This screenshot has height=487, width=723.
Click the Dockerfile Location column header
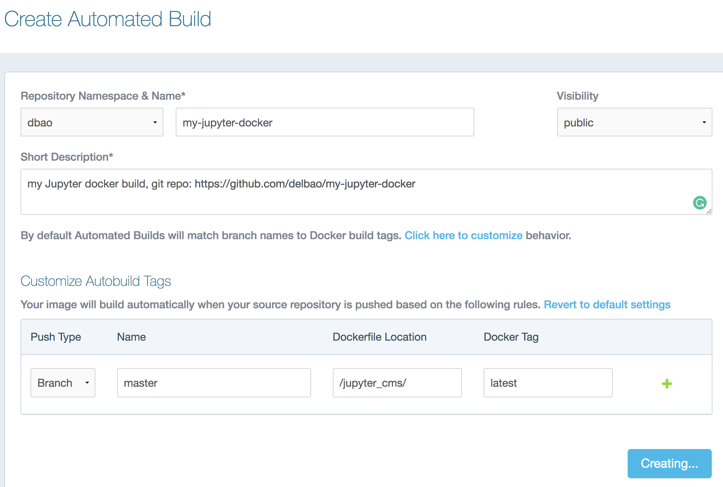coord(380,337)
